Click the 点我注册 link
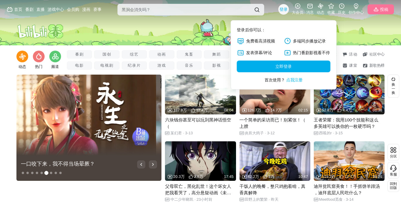 (294, 80)
